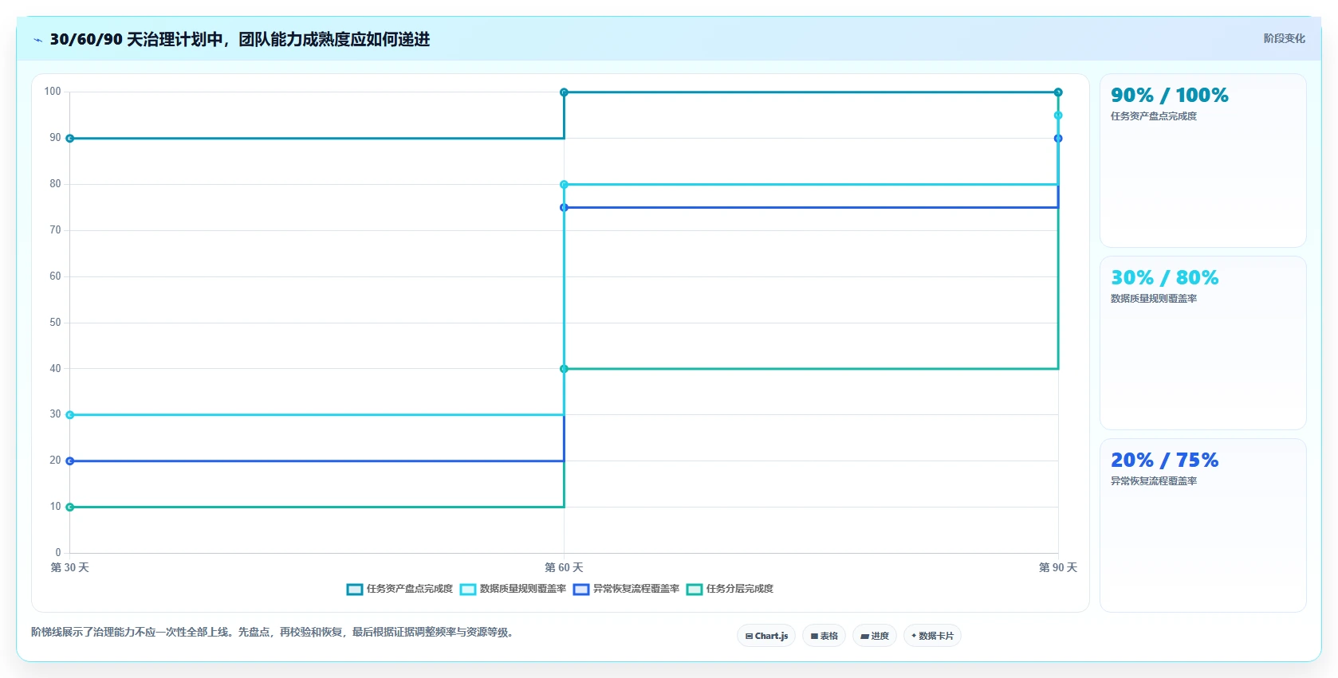Image resolution: width=1338 pixels, height=678 pixels.
Task: Click the green legend swatch for 任务分层完成度
Action: tap(695, 590)
